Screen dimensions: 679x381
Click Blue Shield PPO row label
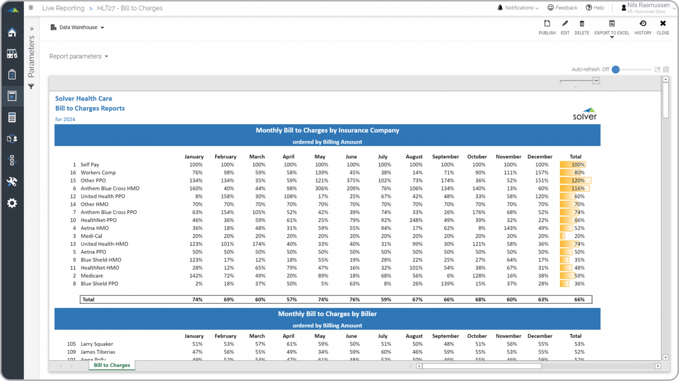pyautogui.click(x=99, y=284)
